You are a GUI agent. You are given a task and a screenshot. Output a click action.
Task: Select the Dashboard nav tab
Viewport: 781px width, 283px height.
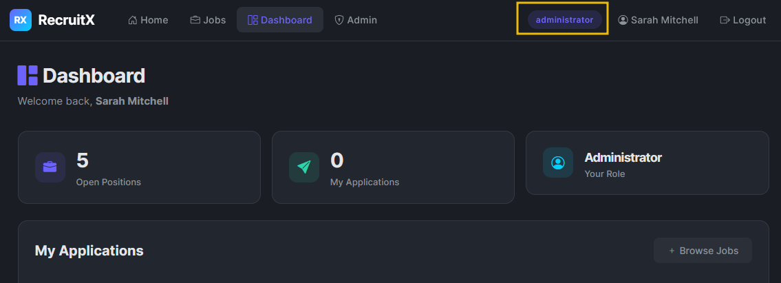[x=280, y=20]
